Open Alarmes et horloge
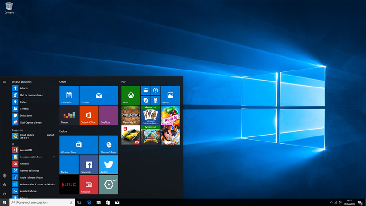This screenshot has width=366, height=206. tap(34, 170)
